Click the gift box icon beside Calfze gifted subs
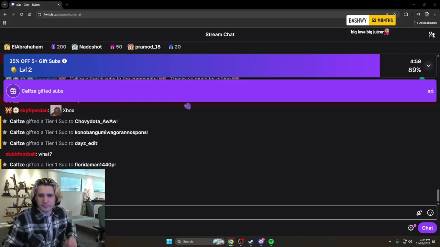Image resolution: width=440 pixels, height=247 pixels. click(x=13, y=91)
